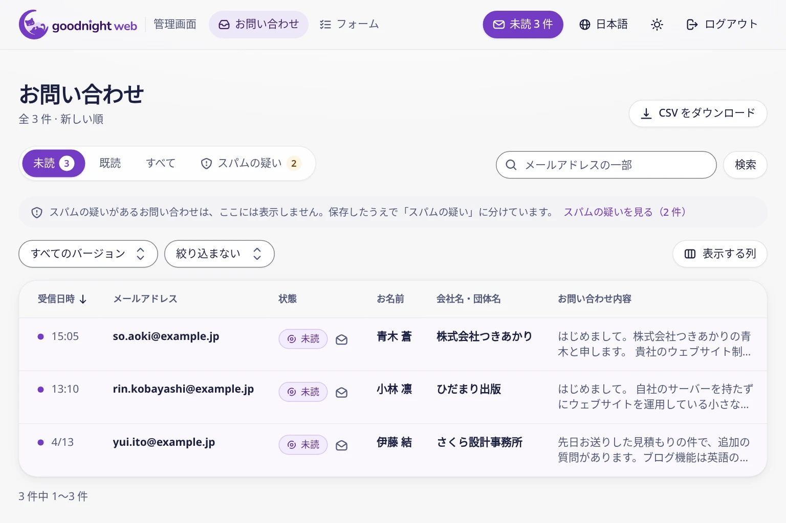Expand the すべてのバージョン dropdown
Image resolution: width=786 pixels, height=523 pixels.
pyautogui.click(x=88, y=254)
